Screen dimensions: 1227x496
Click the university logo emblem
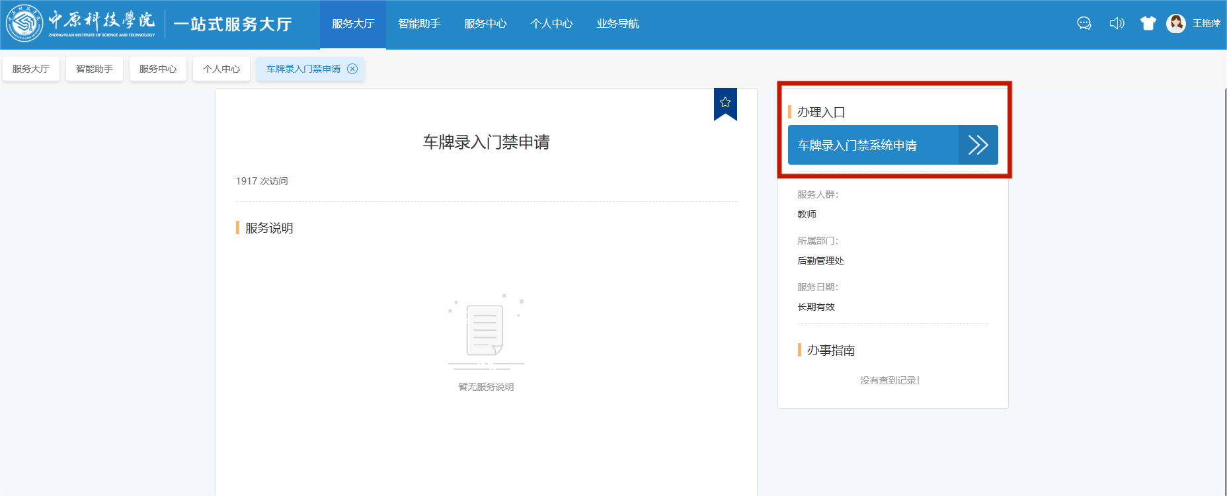click(x=24, y=24)
